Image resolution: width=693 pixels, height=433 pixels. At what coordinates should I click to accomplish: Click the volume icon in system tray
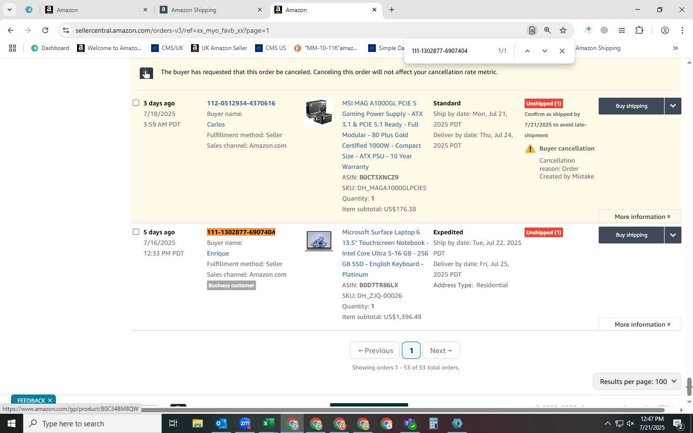[x=630, y=423]
